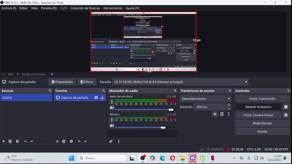Expand Pantalla monitor dropdown

click(x=246, y=82)
